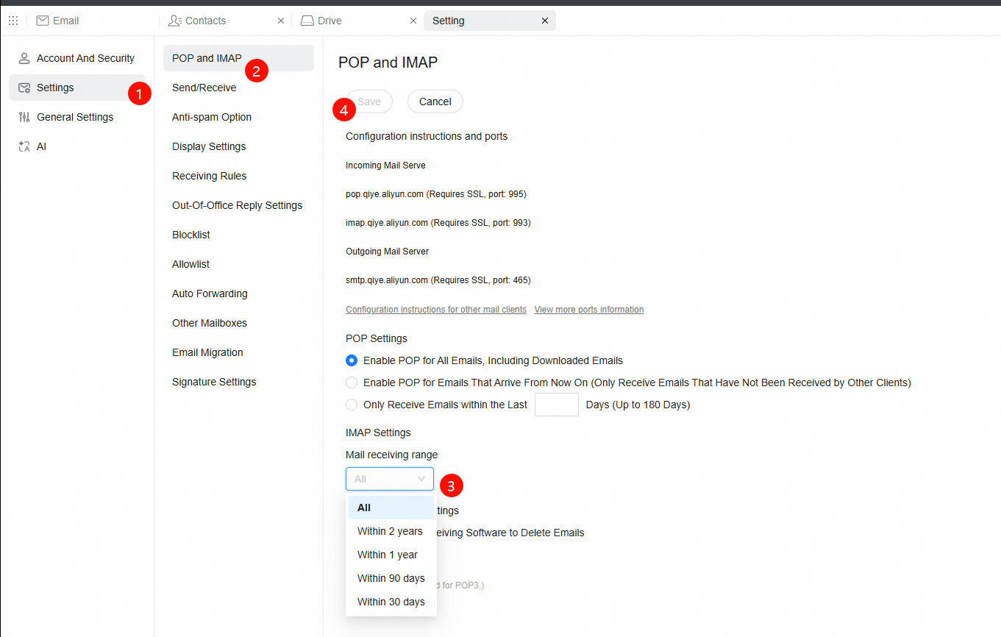Open the Blocklist settings
This screenshot has height=637, width=1001.
(238, 235)
